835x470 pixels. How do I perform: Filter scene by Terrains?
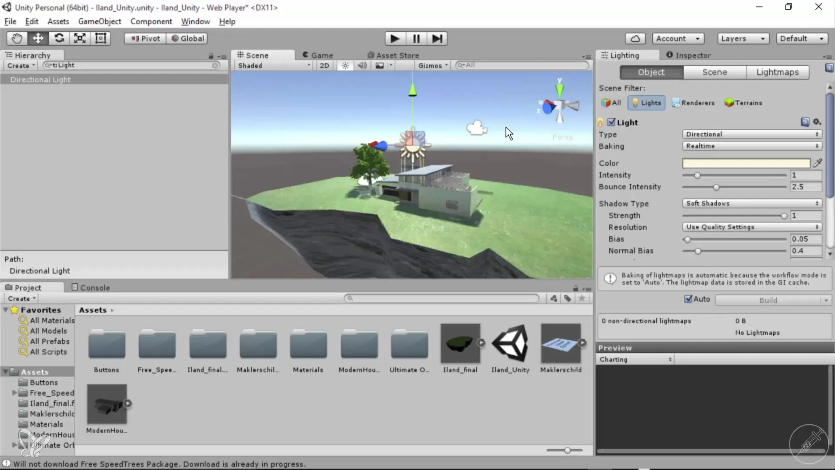coord(743,103)
